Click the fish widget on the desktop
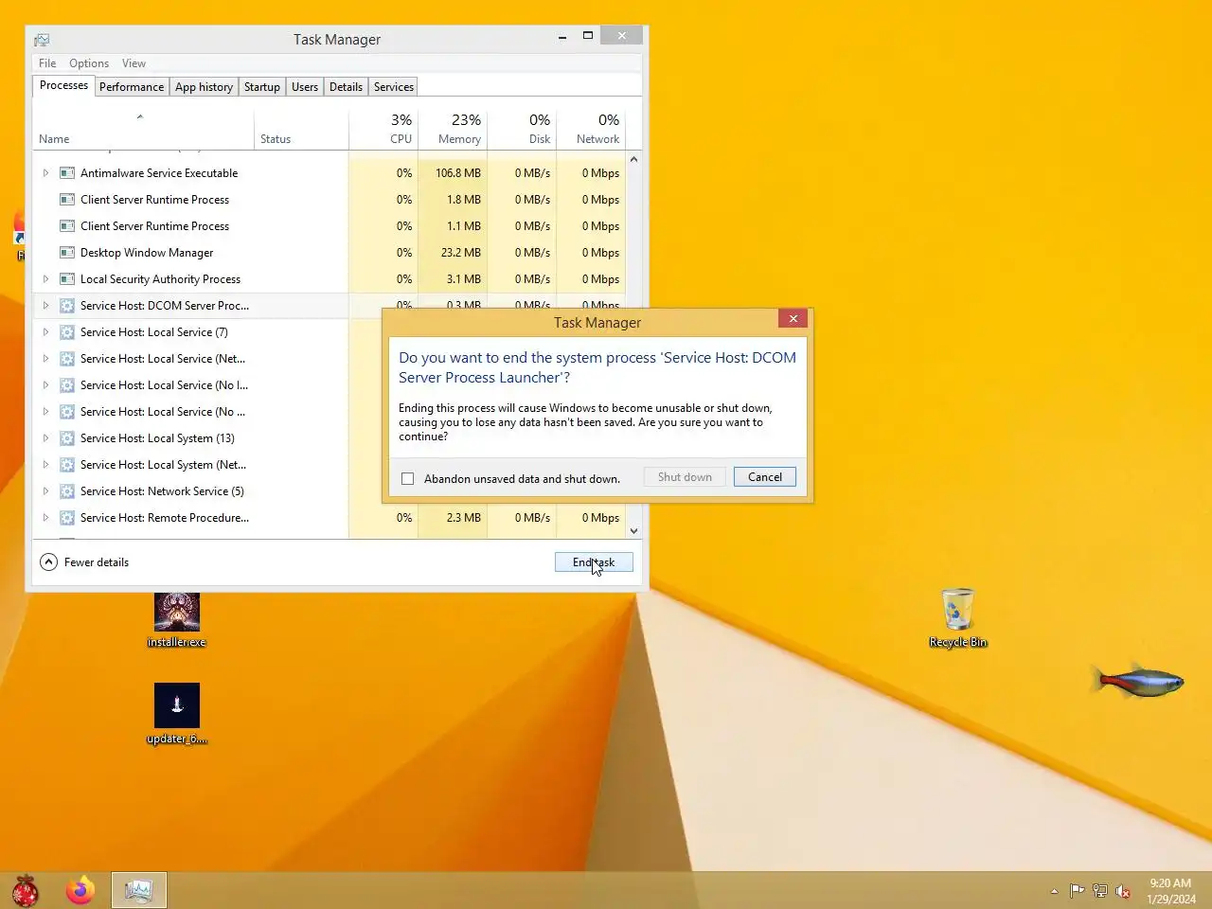Viewport: 1212px width, 909px height. [1137, 681]
